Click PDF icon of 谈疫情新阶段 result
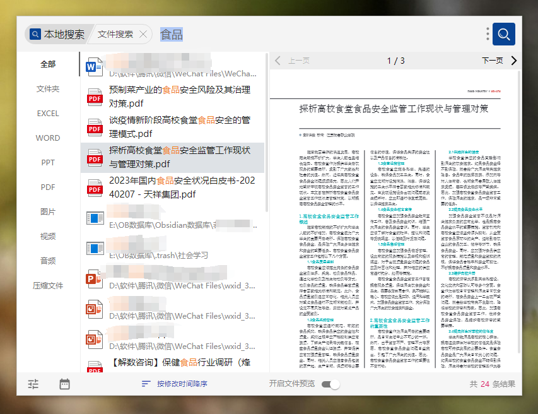 [95, 127]
